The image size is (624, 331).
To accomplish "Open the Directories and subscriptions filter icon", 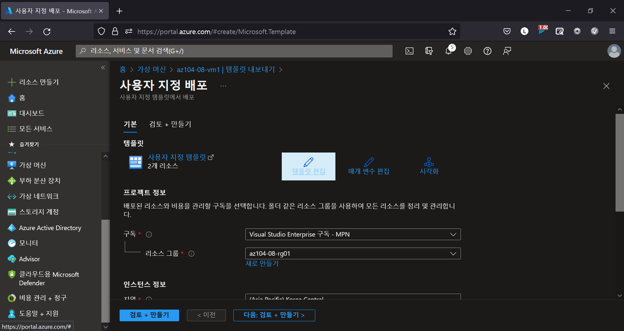I will 429,51.
